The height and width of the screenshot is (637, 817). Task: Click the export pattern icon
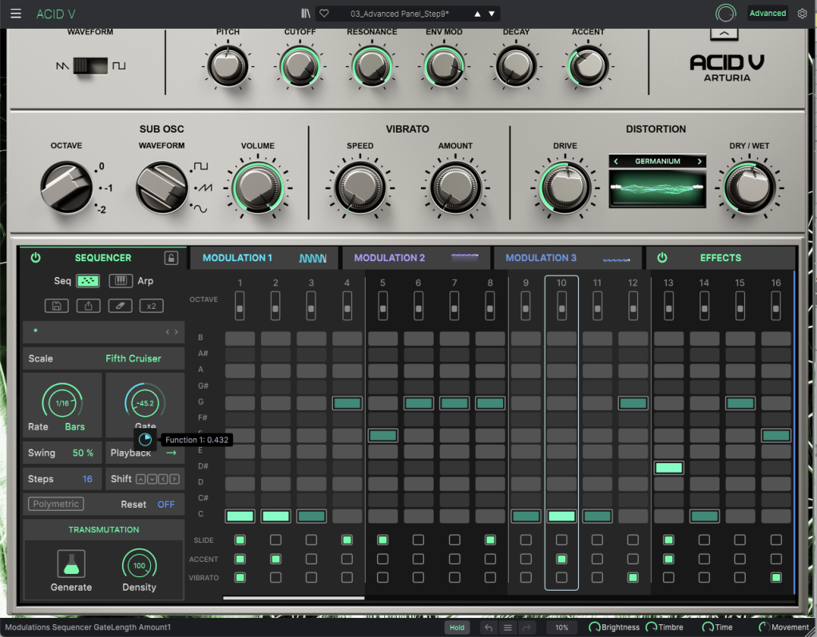[88, 306]
